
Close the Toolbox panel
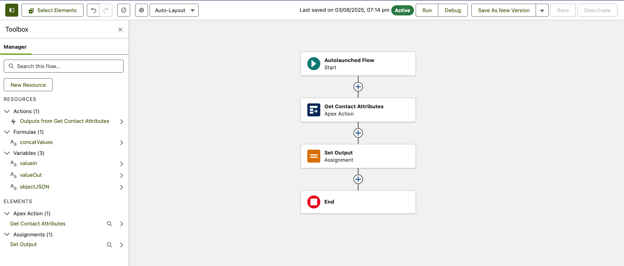[120, 30]
